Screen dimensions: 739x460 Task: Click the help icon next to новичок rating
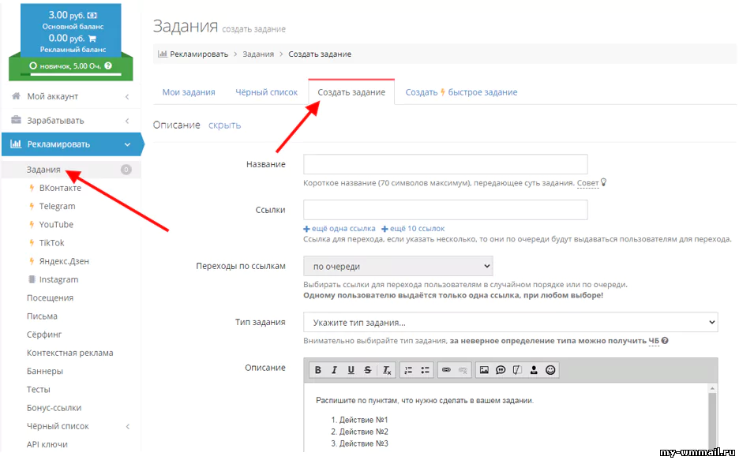coord(108,66)
